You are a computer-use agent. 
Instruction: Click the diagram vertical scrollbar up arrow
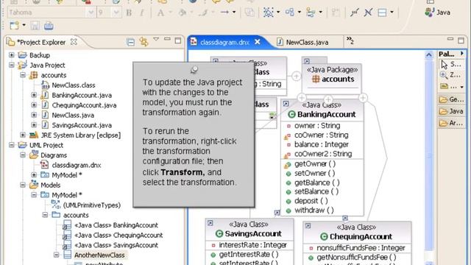428,55
